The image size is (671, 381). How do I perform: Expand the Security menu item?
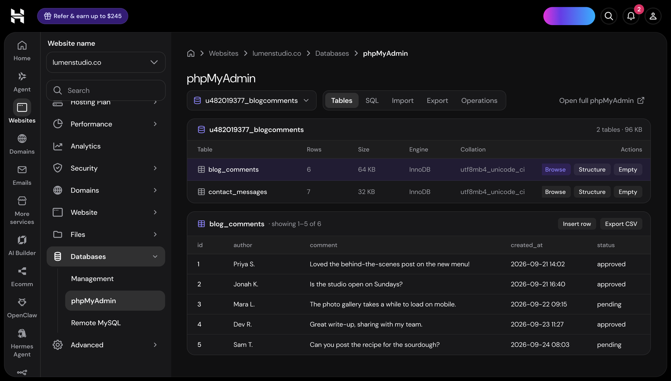tap(106, 168)
